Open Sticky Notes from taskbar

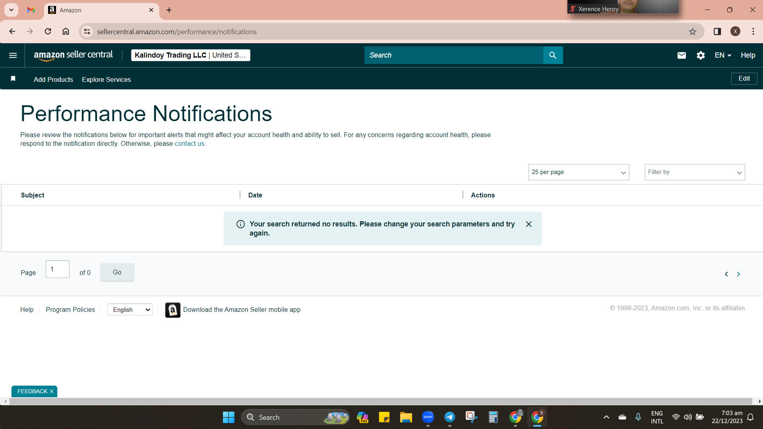[x=384, y=417]
